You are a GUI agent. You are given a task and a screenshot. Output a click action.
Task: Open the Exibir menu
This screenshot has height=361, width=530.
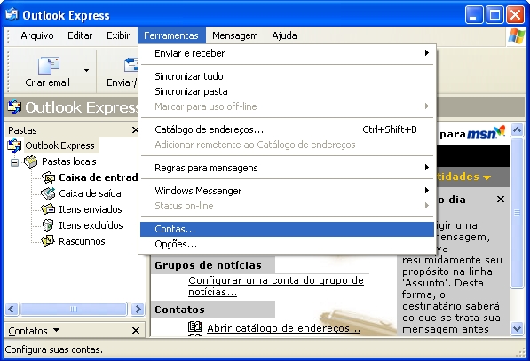coord(118,35)
